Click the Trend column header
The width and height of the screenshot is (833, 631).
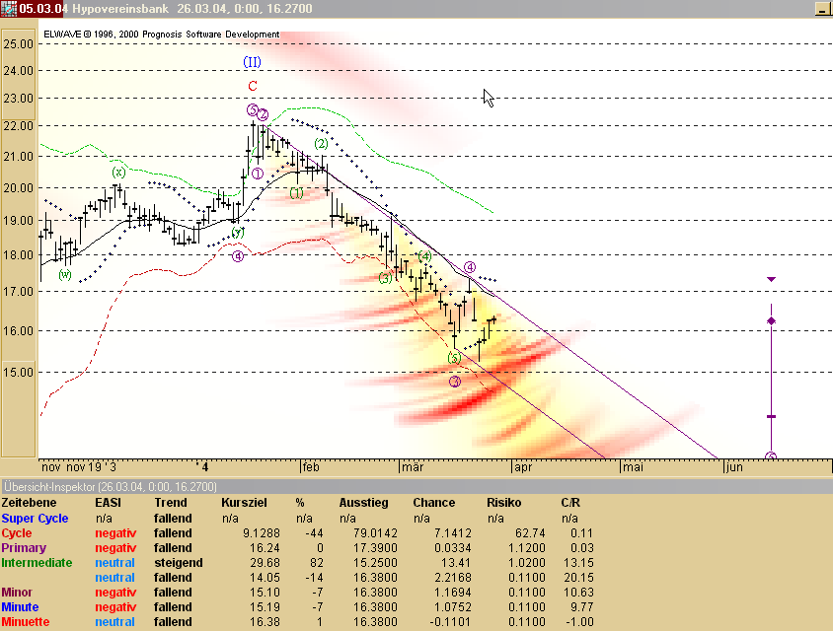pyautogui.click(x=171, y=503)
